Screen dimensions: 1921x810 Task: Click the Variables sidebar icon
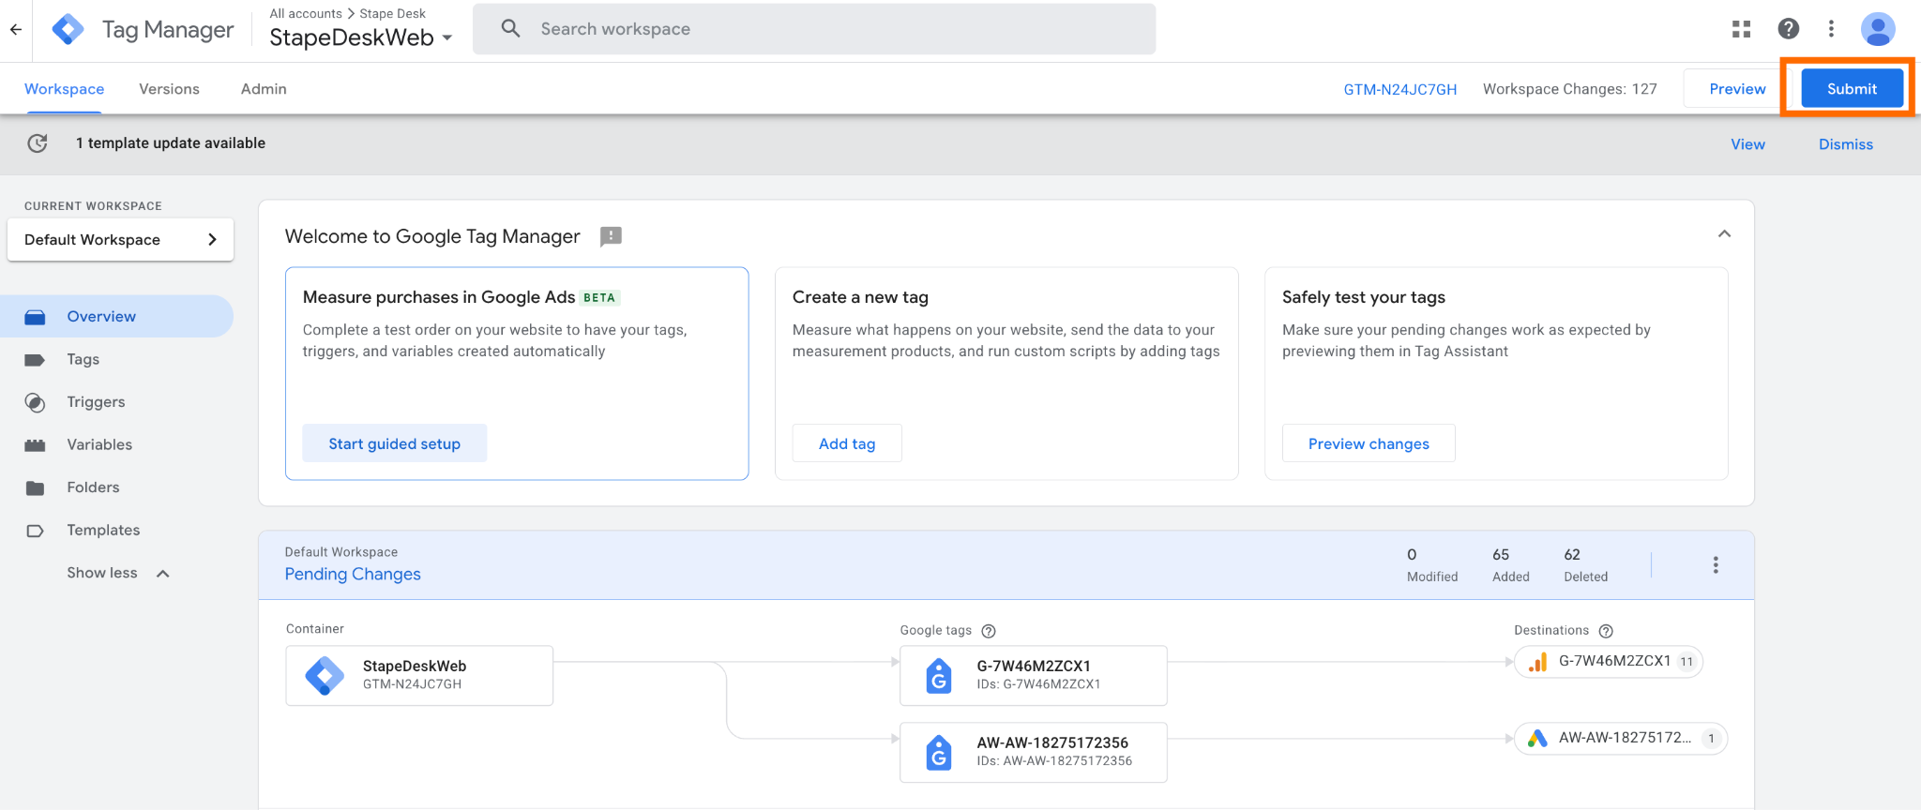pos(35,445)
